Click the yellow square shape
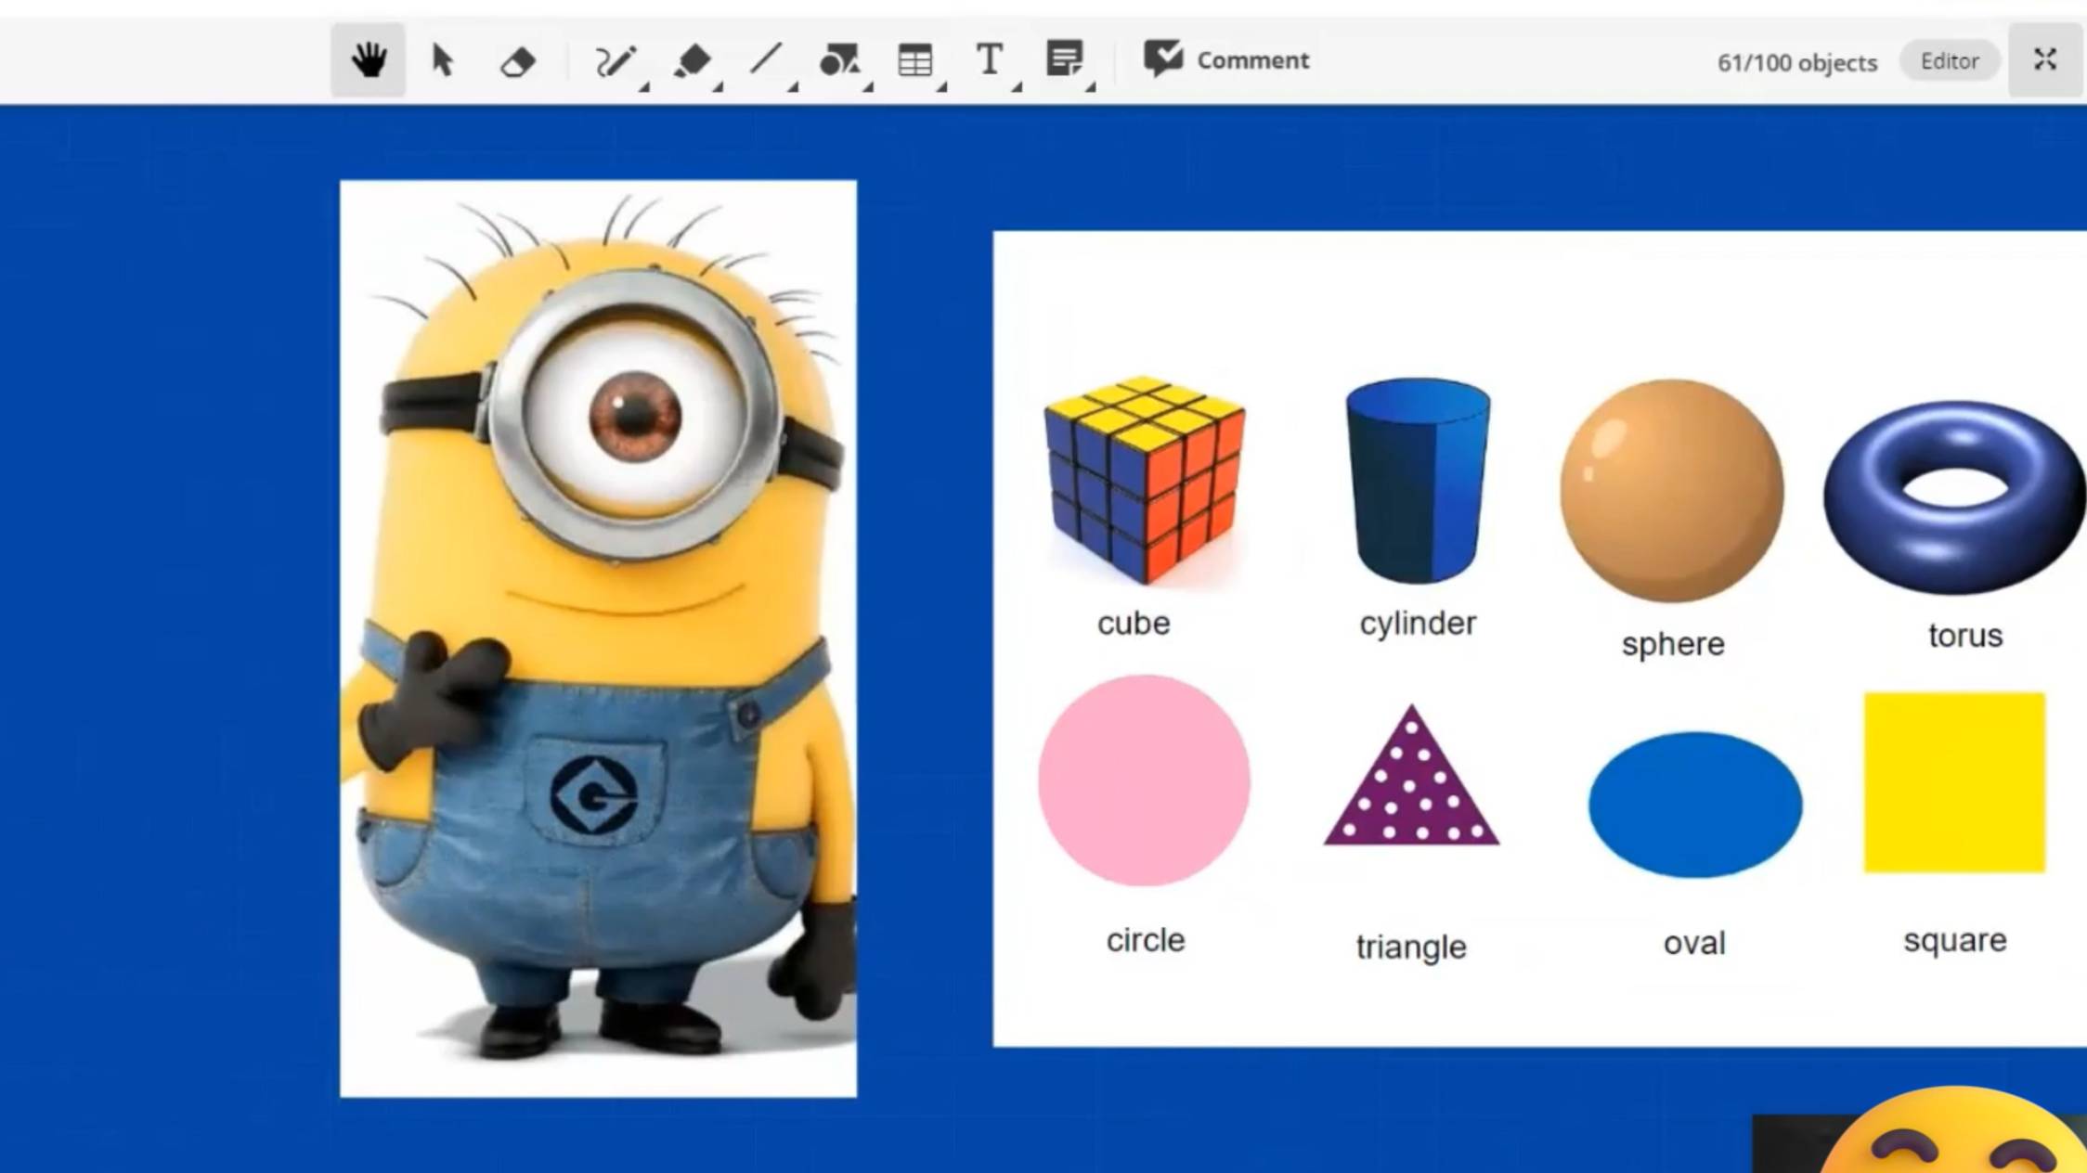This screenshot has width=2087, height=1173. pyautogui.click(x=1954, y=782)
